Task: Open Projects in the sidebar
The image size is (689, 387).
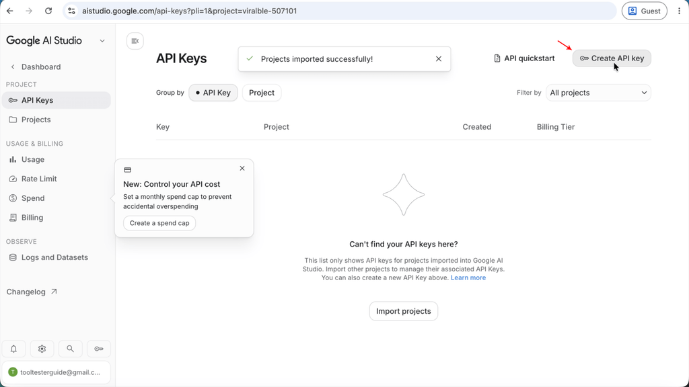Action: [57, 120]
